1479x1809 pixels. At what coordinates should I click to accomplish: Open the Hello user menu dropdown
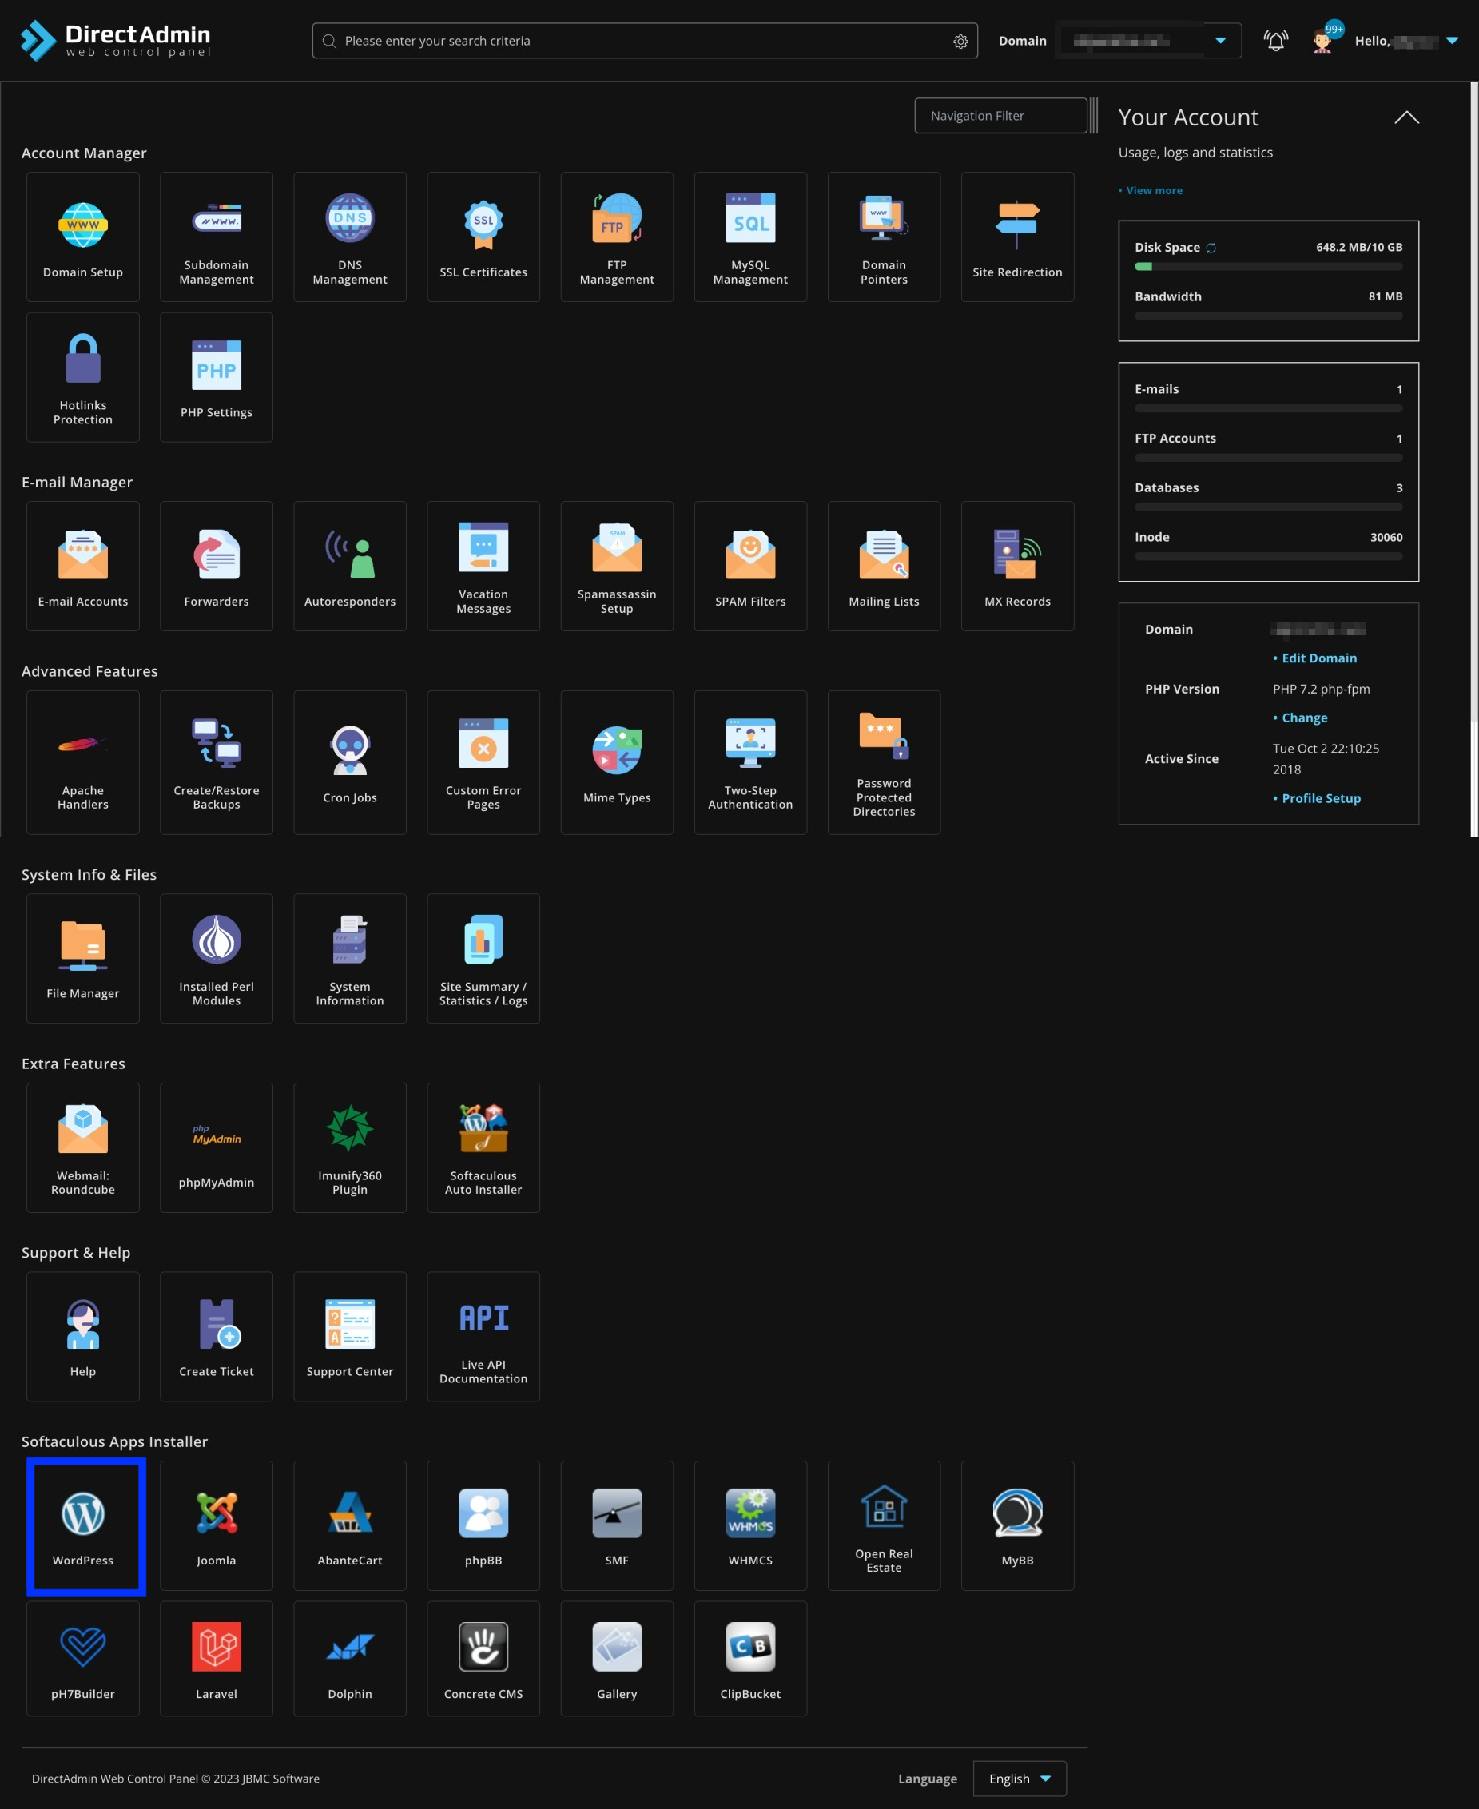tap(1452, 41)
